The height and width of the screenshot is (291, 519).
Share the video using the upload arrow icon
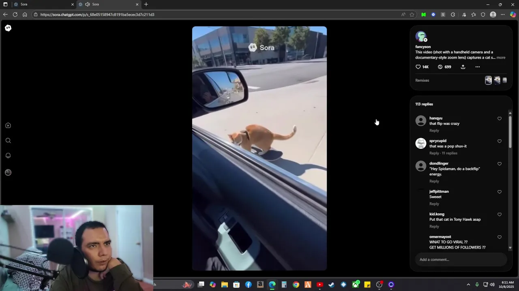[463, 67]
